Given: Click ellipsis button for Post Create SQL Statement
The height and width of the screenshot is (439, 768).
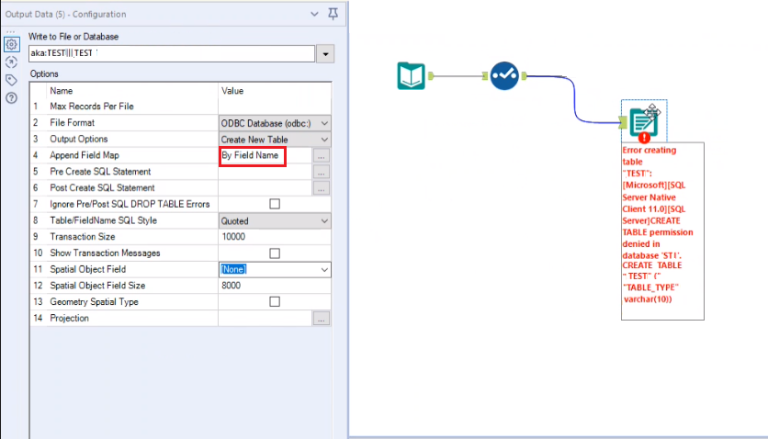Looking at the screenshot, I should click(322, 188).
